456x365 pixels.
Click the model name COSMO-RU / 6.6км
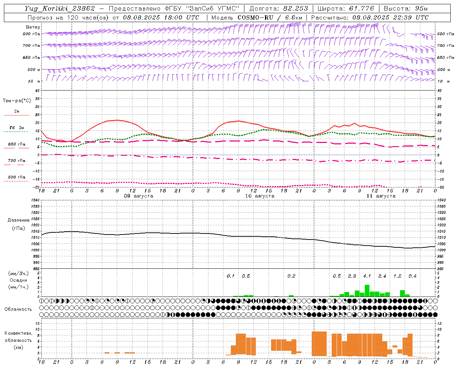pos(270,17)
